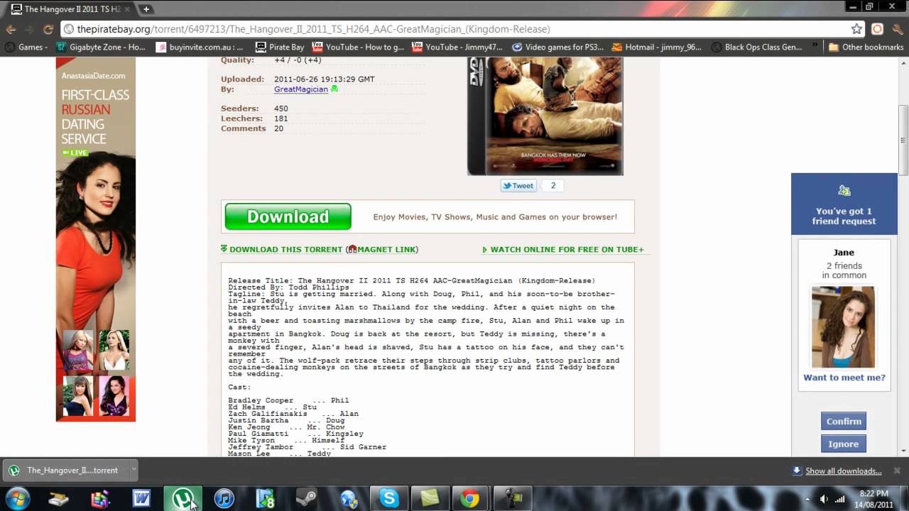909x511 pixels.
Task: Click the GreatMagician uploader link
Action: tap(301, 89)
